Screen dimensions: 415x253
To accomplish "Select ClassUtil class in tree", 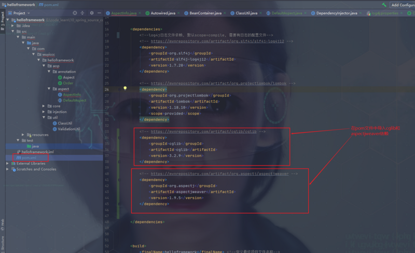I will [x=62, y=123].
